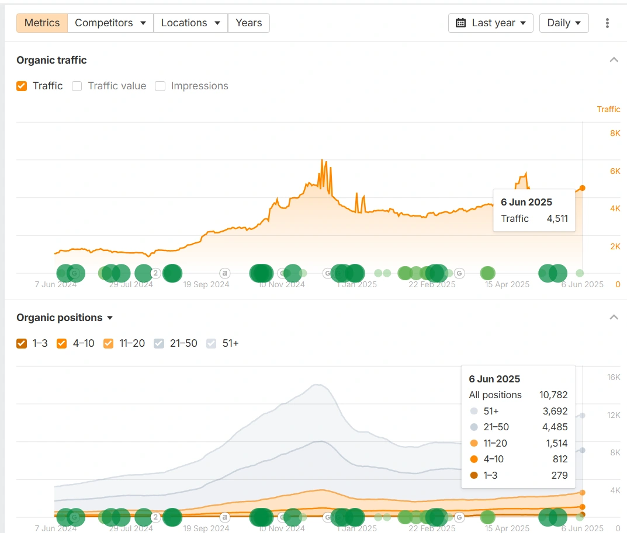Click the orange endpoint dot on the traffic line
The height and width of the screenshot is (533, 627).
pyautogui.click(x=582, y=188)
